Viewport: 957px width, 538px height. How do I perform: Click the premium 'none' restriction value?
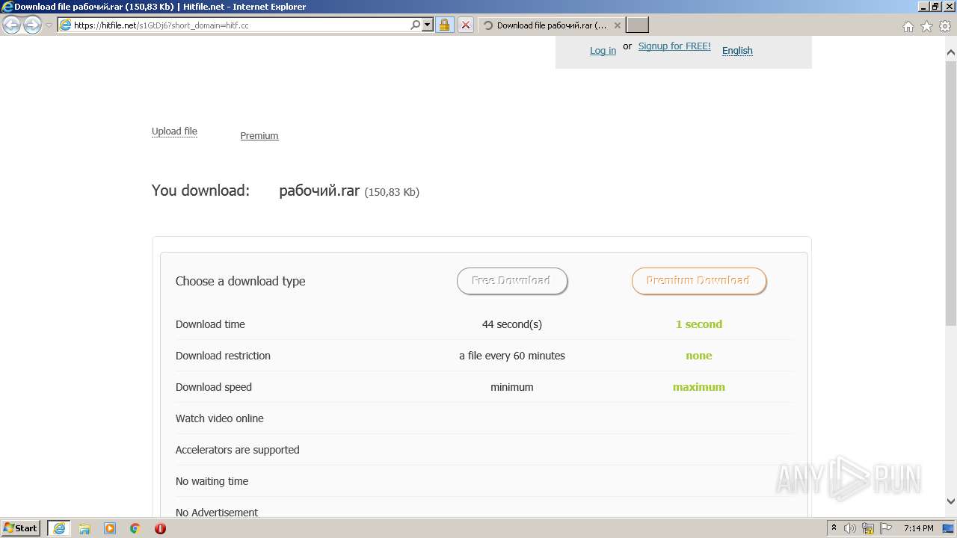tap(699, 356)
